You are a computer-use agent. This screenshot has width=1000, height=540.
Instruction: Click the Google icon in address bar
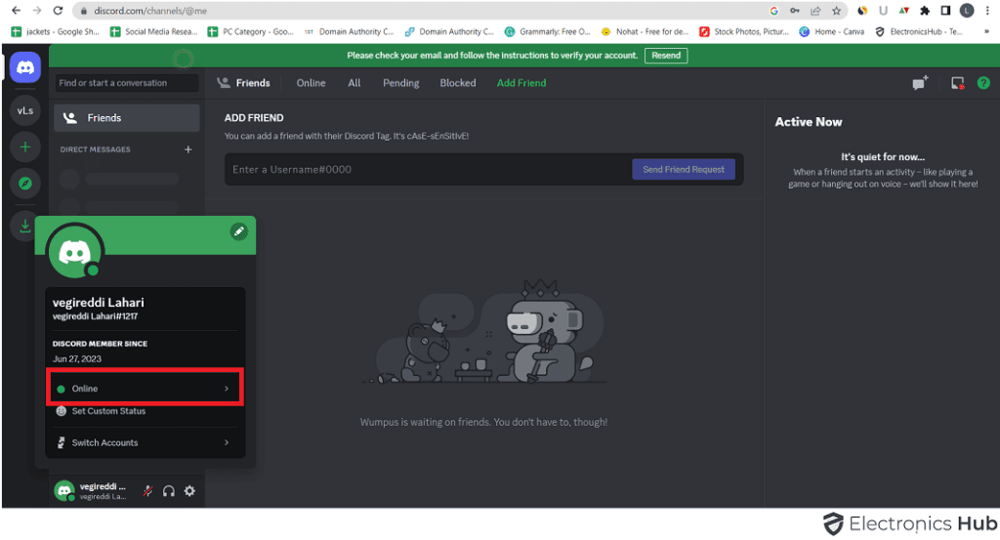pos(773,11)
